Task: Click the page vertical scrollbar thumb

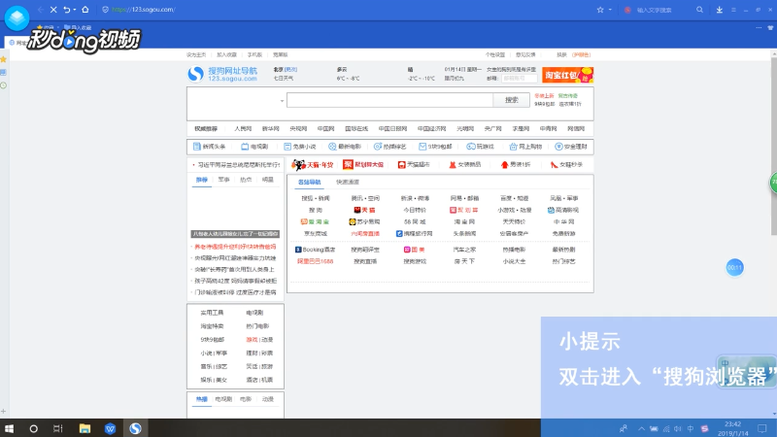Action: click(773, 145)
